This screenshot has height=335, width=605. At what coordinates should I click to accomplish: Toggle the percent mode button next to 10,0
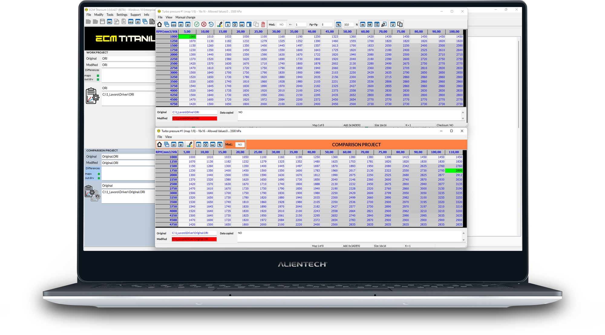pos(338,24)
